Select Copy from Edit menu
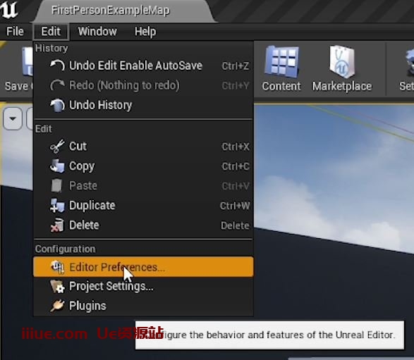 click(x=144, y=166)
